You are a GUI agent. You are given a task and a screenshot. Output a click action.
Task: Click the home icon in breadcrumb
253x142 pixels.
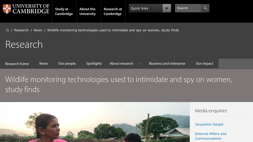pos(7,30)
